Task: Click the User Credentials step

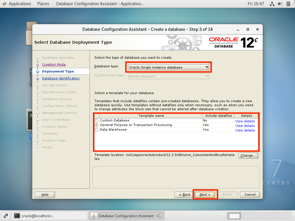Action: [x=56, y=120]
